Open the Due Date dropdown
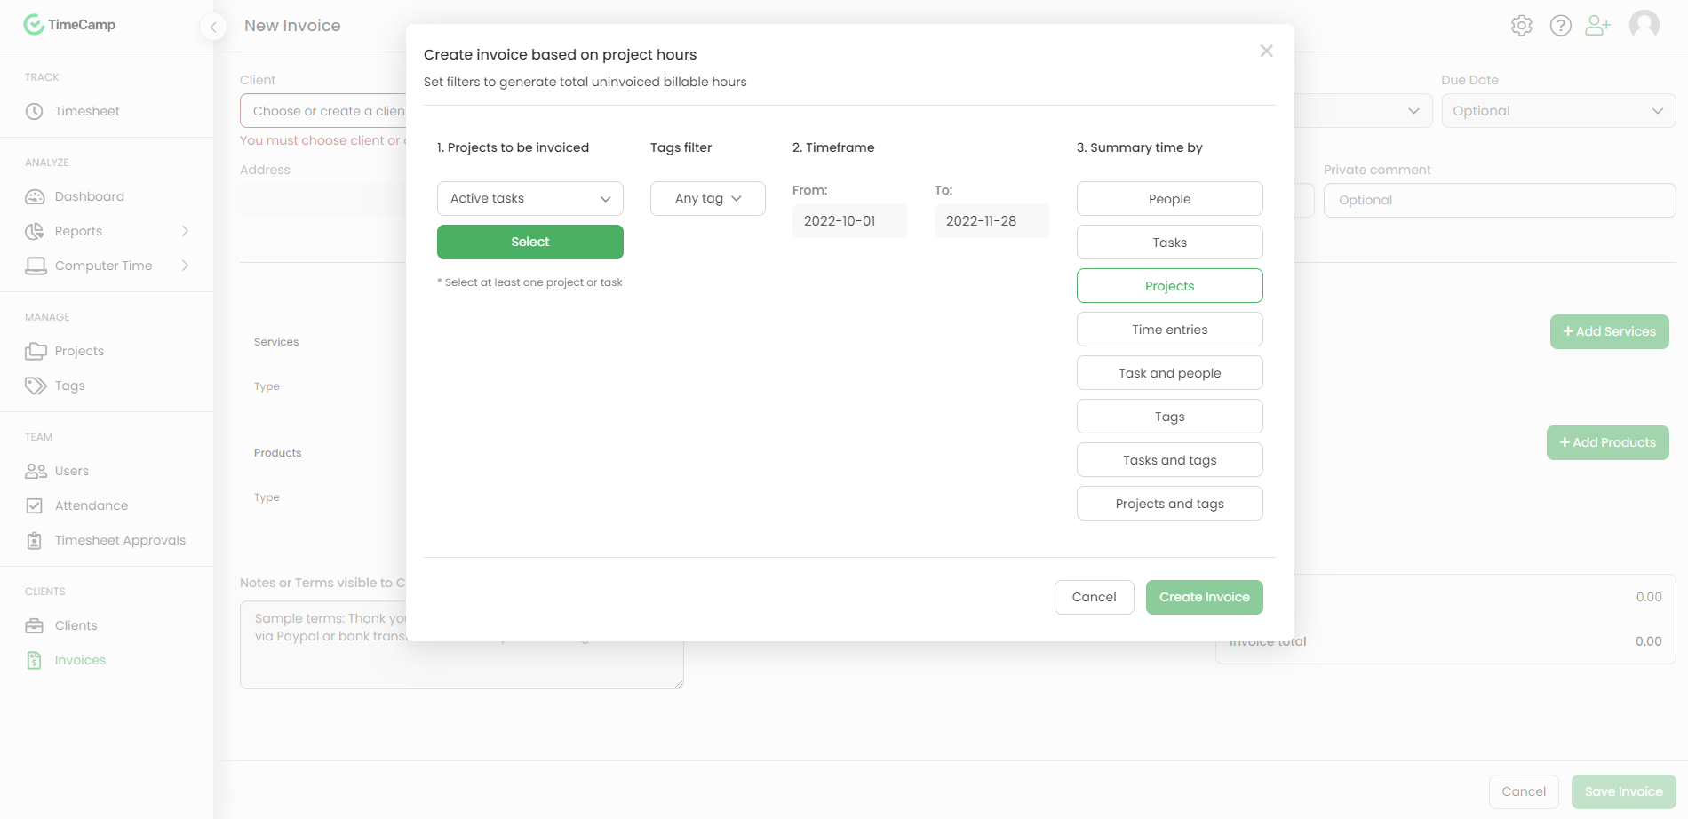The height and width of the screenshot is (819, 1688). (x=1559, y=110)
